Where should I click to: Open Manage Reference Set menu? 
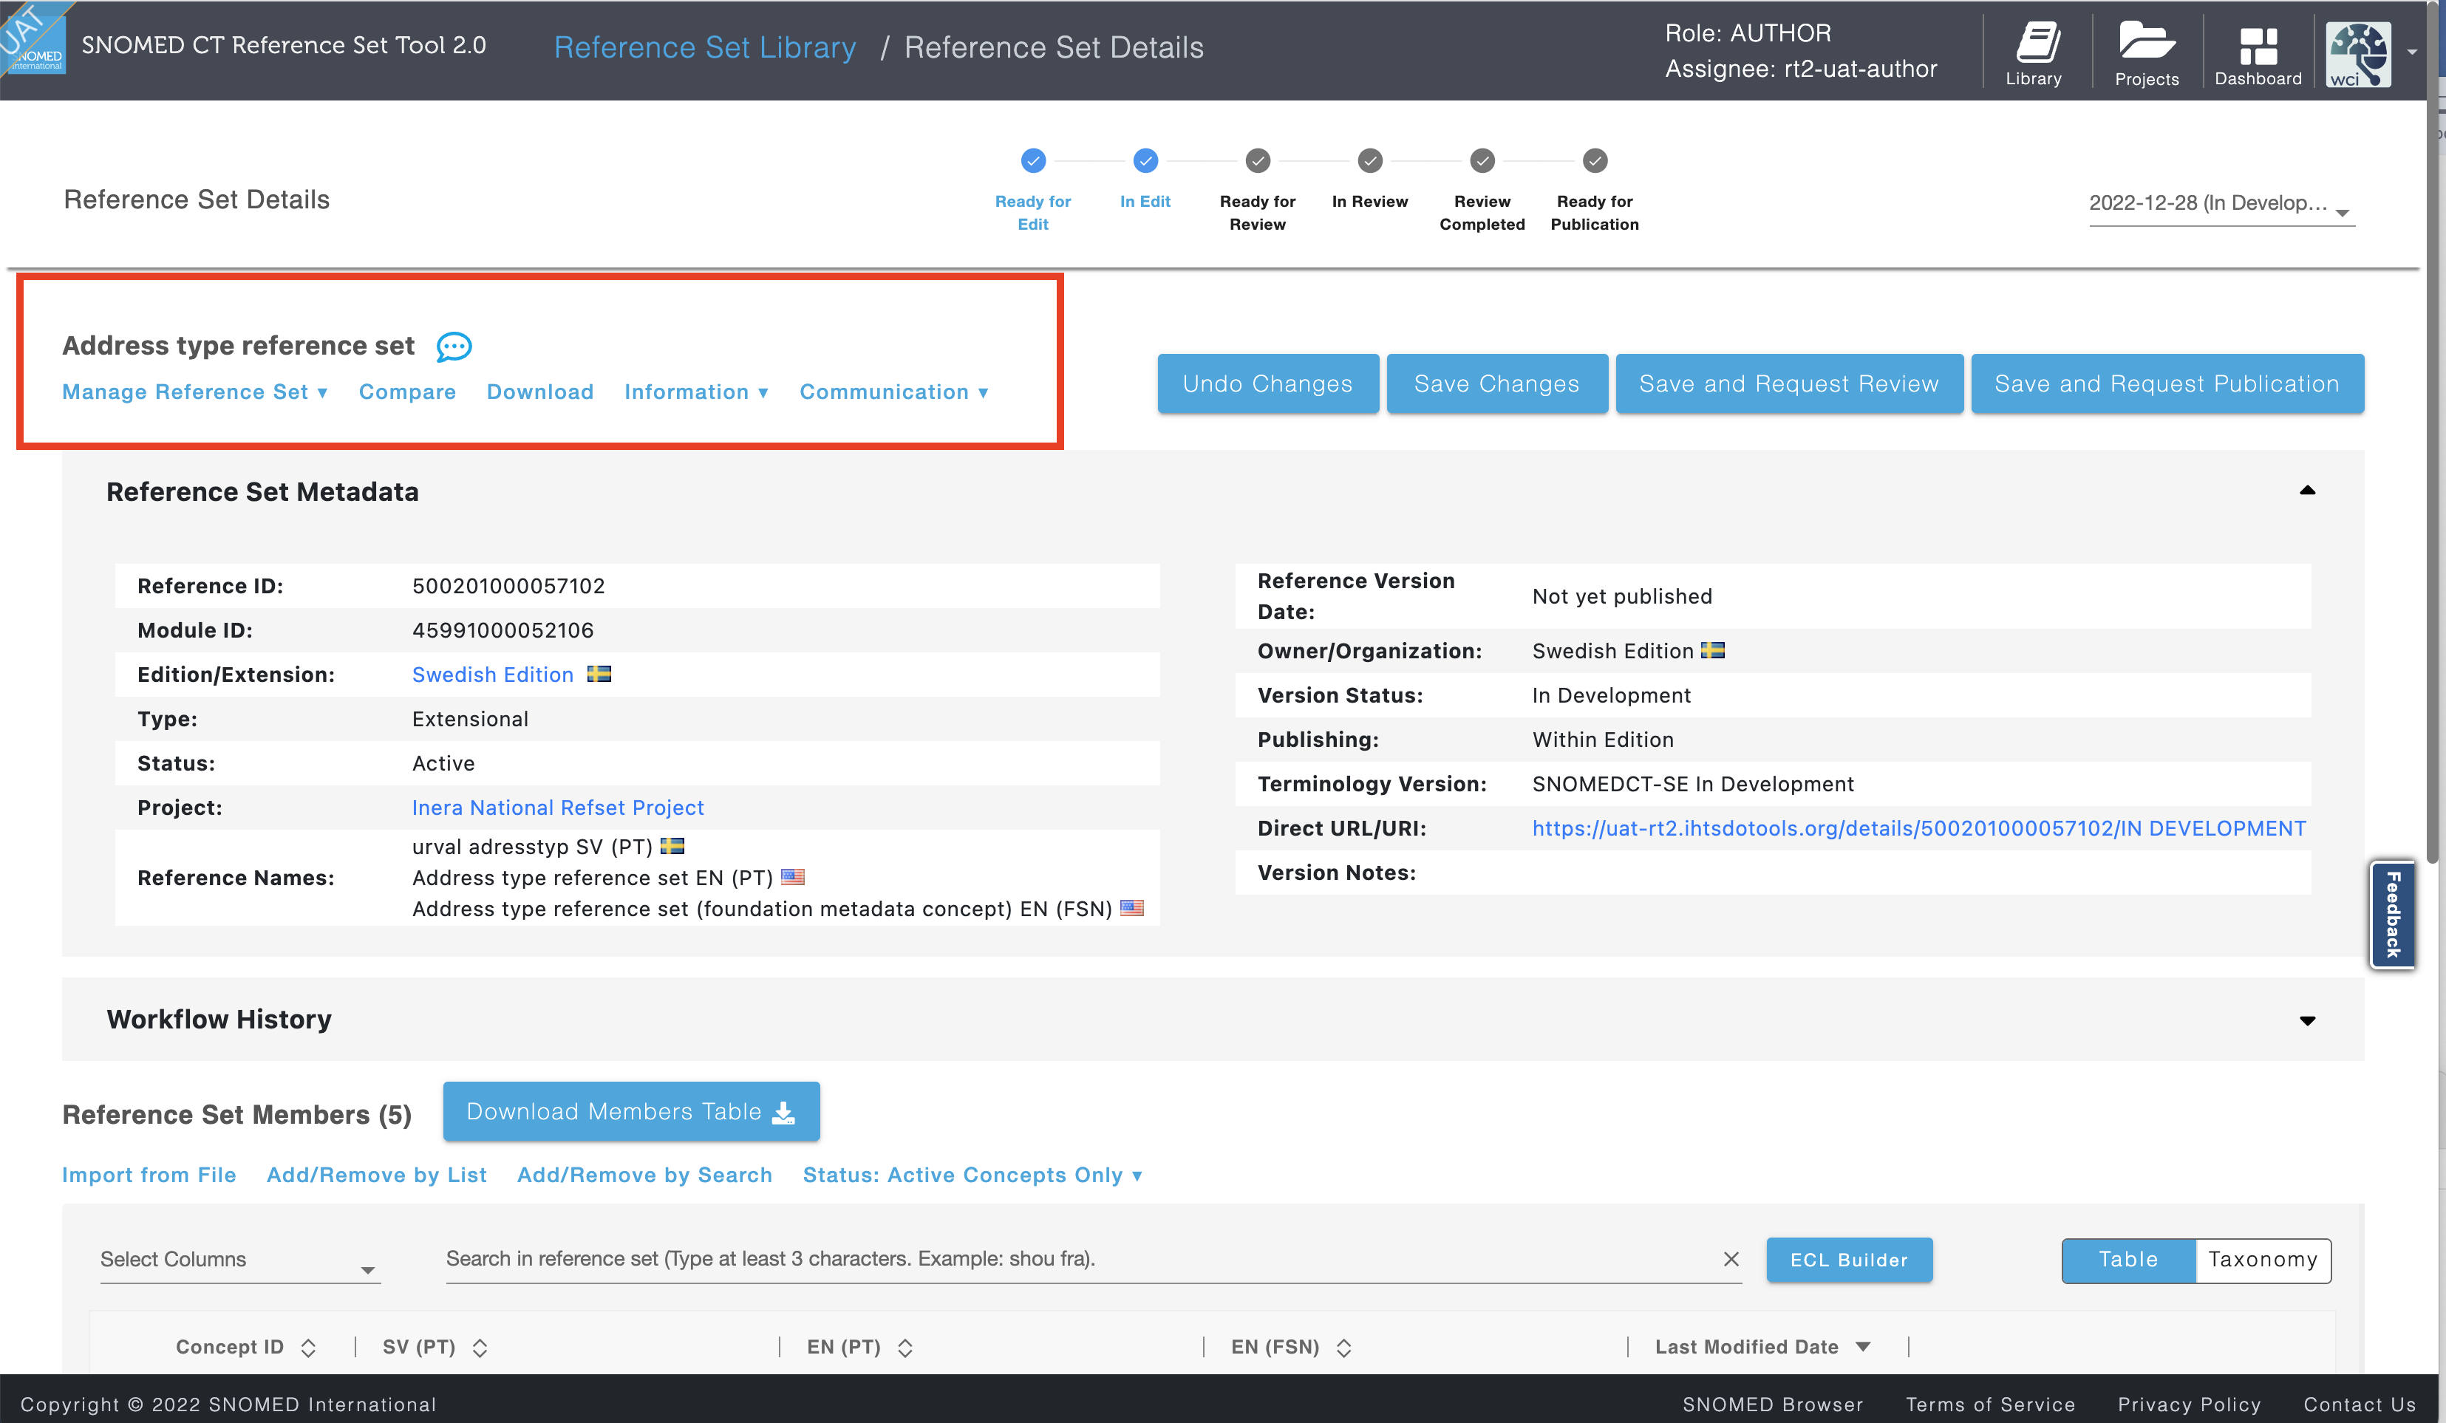pyautogui.click(x=195, y=392)
